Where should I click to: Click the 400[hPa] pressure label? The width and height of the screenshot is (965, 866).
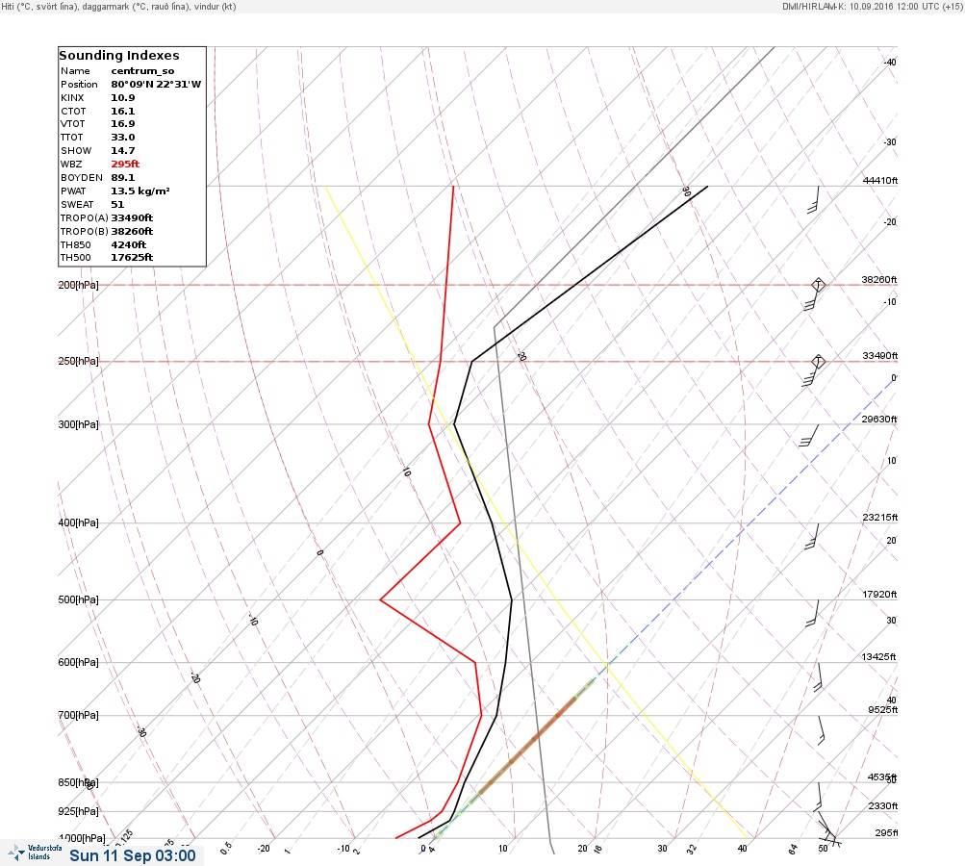78,523
